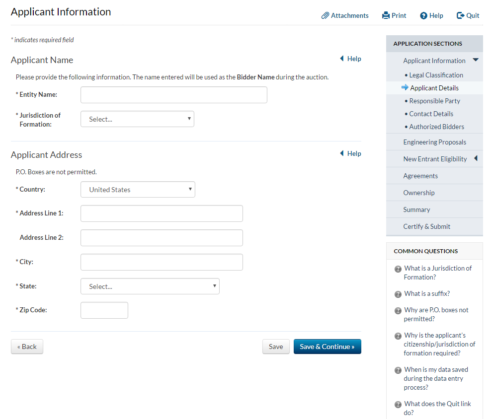The image size is (492, 419).
Task: Click question icon beside Jurisdiction of Formation question
Action: pos(398,269)
